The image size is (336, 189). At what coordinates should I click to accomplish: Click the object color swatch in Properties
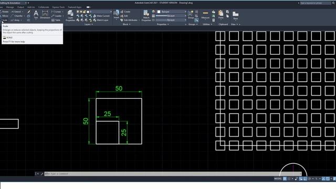(x=159, y=12)
